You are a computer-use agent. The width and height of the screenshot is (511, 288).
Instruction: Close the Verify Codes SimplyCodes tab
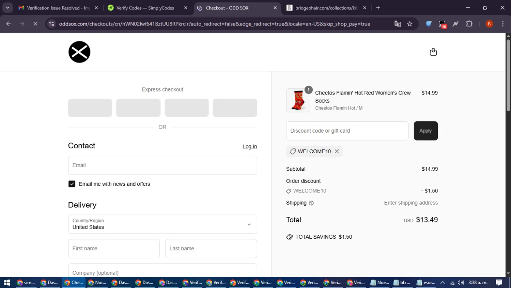(186, 8)
